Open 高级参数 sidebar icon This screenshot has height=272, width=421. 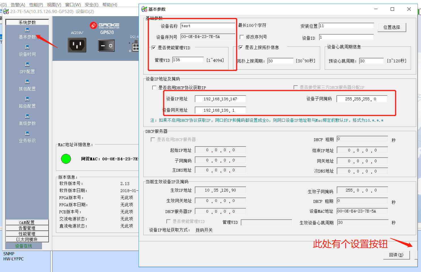coord(27,116)
